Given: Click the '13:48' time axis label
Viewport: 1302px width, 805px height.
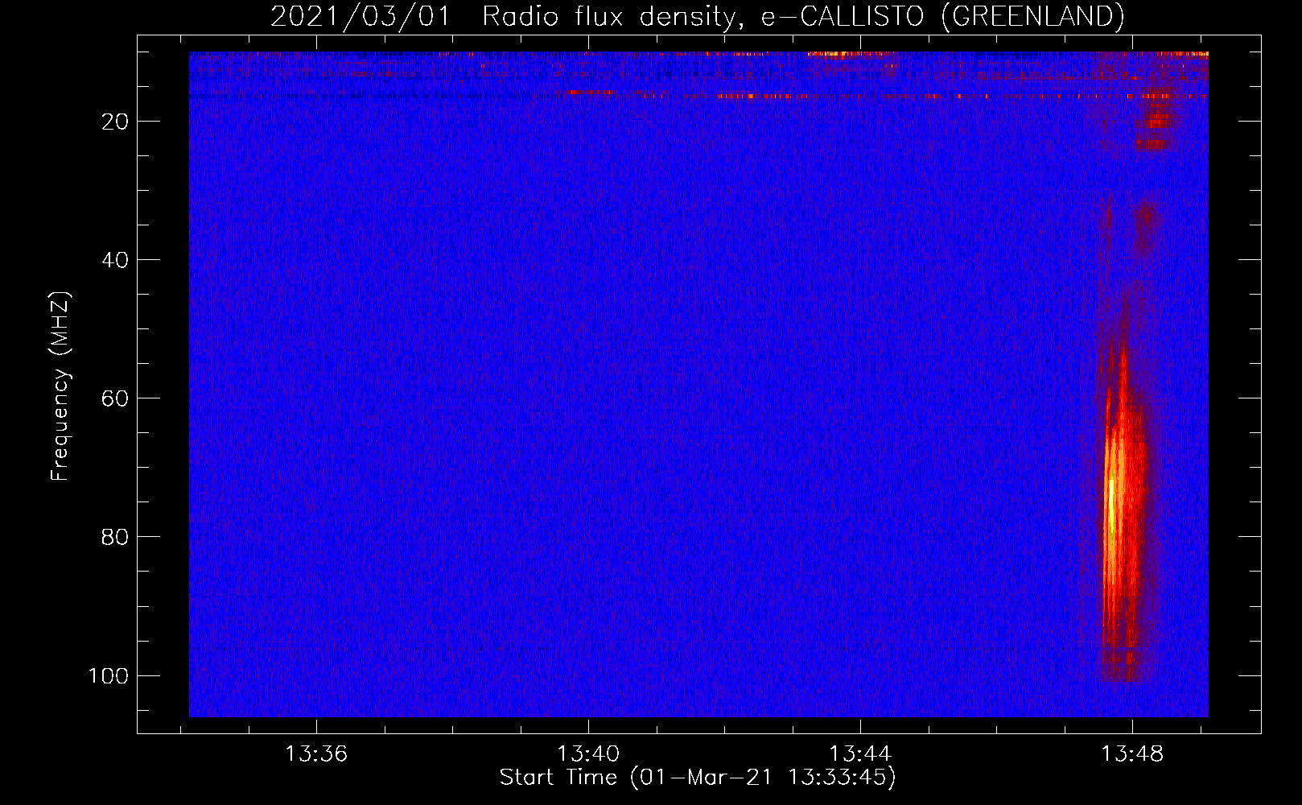Looking at the screenshot, I should [1132, 754].
